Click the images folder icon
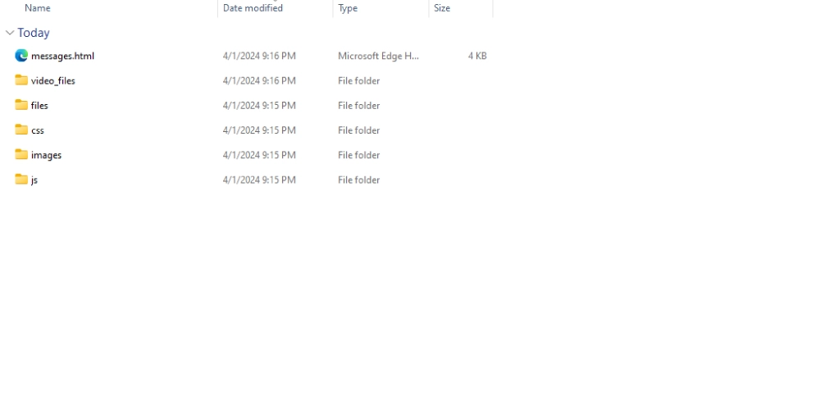 (21, 155)
